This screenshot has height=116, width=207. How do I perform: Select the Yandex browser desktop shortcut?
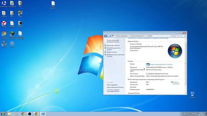pos(4,24)
